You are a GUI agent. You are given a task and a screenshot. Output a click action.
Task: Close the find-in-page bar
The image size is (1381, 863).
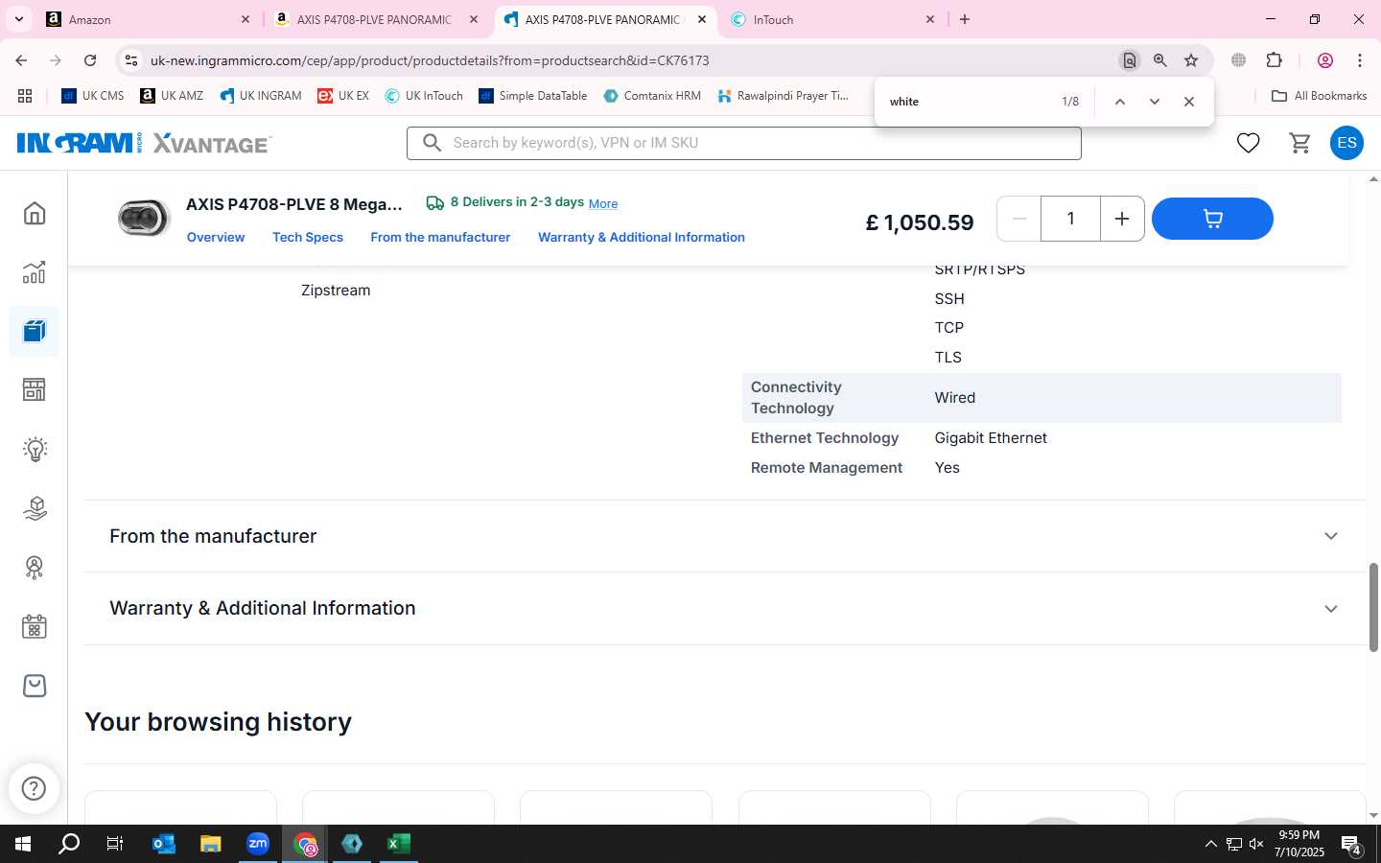tap(1189, 102)
